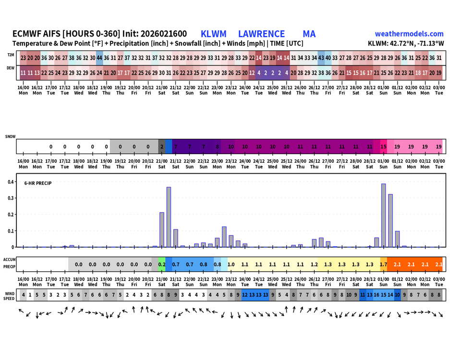The width and height of the screenshot is (450, 360).
Task: Select the snowfall cell showing 15
Action: click(383, 146)
